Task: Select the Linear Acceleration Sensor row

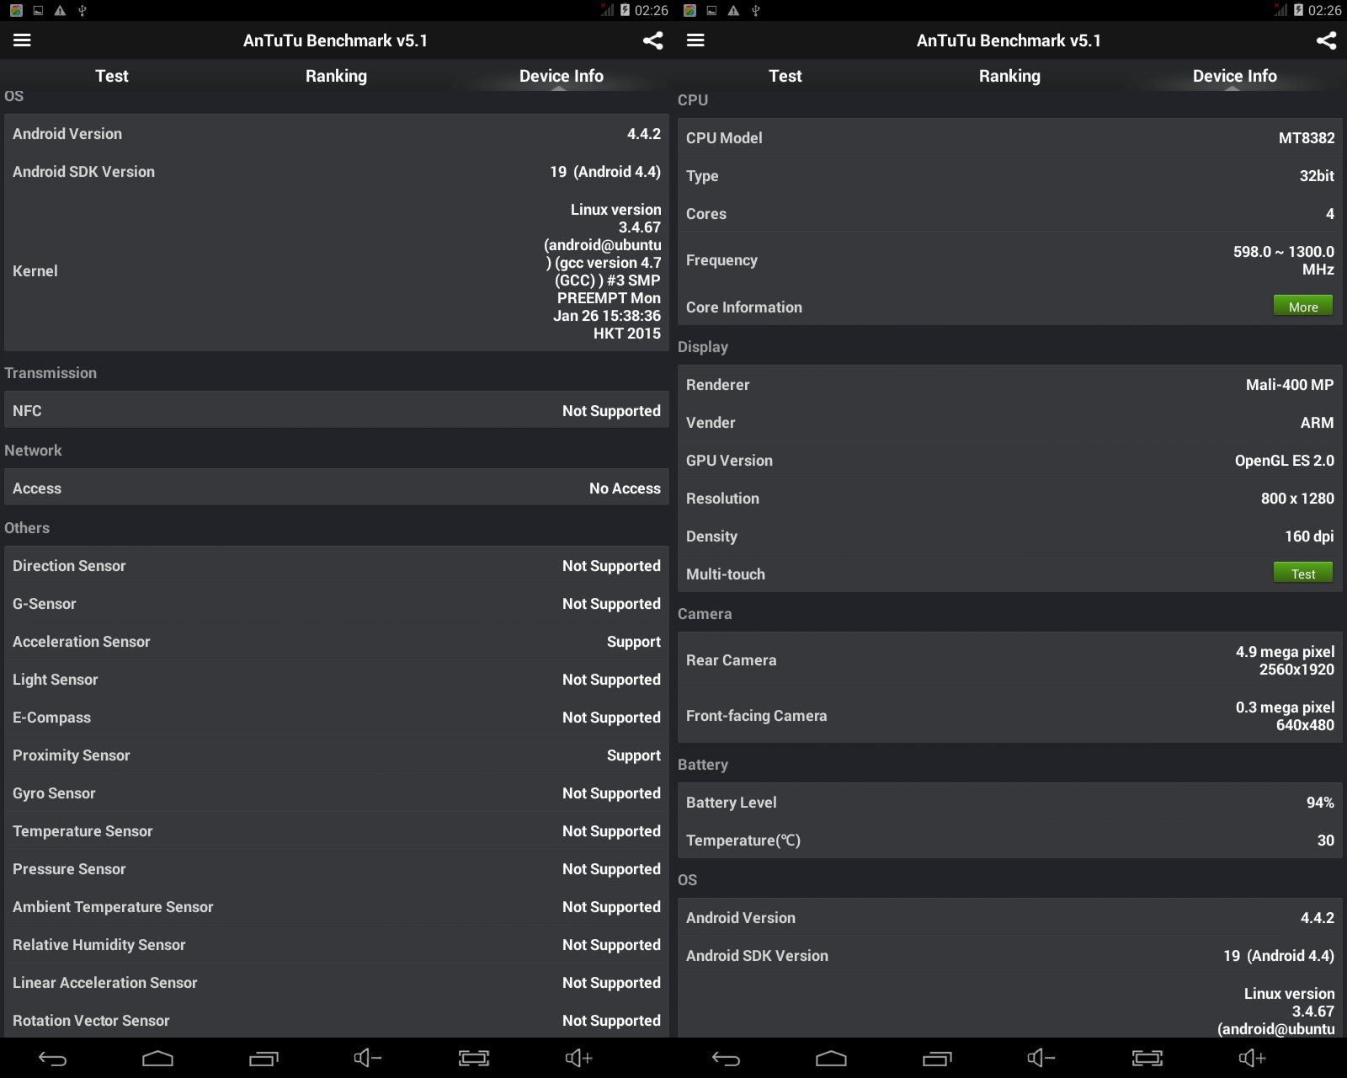Action: [336, 982]
